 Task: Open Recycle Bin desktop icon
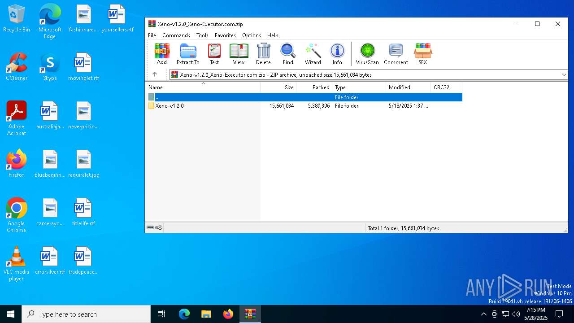coord(17,18)
